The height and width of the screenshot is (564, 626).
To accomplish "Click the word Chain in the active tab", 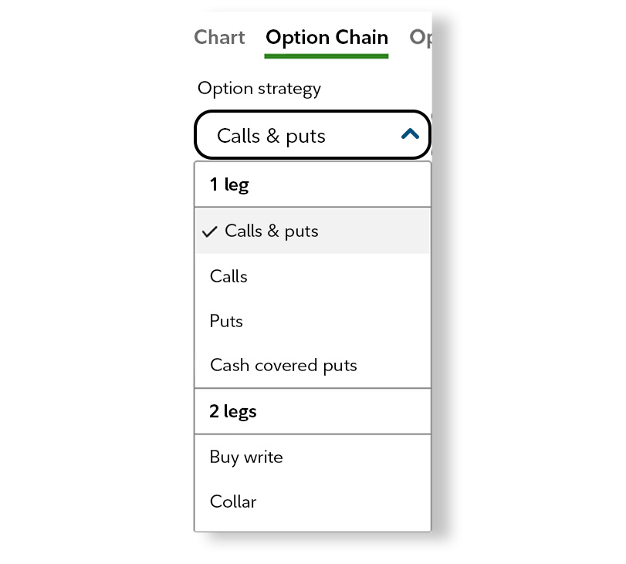I will 361,37.
